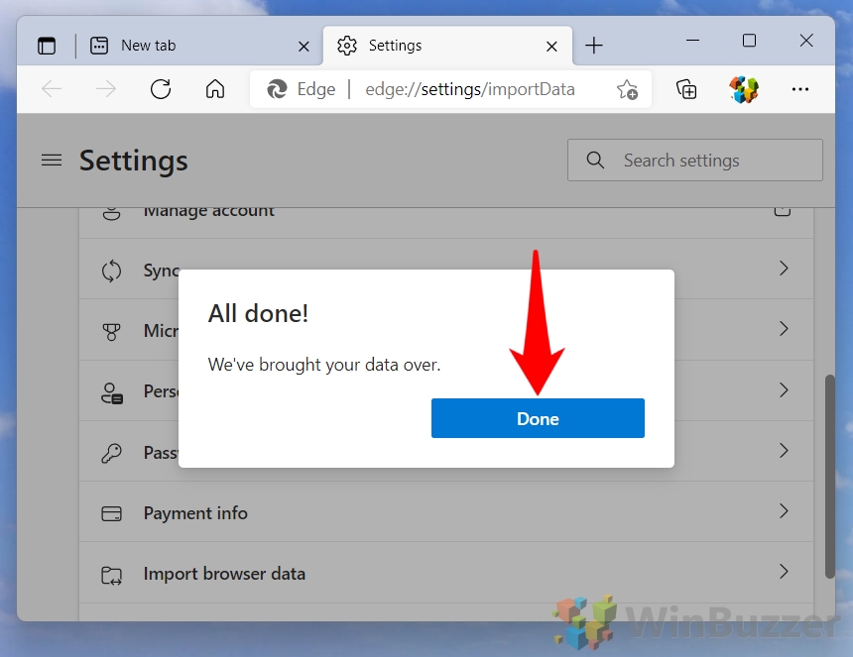The height and width of the screenshot is (657, 853).
Task: Go forward with the forward arrow
Action: 106,88
